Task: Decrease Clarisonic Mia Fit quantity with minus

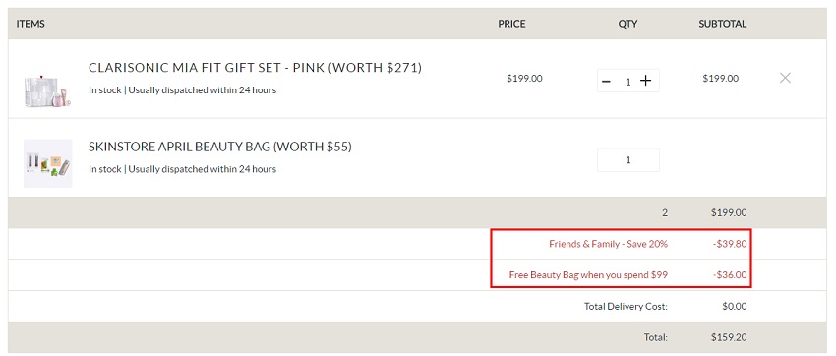Action: coord(606,81)
